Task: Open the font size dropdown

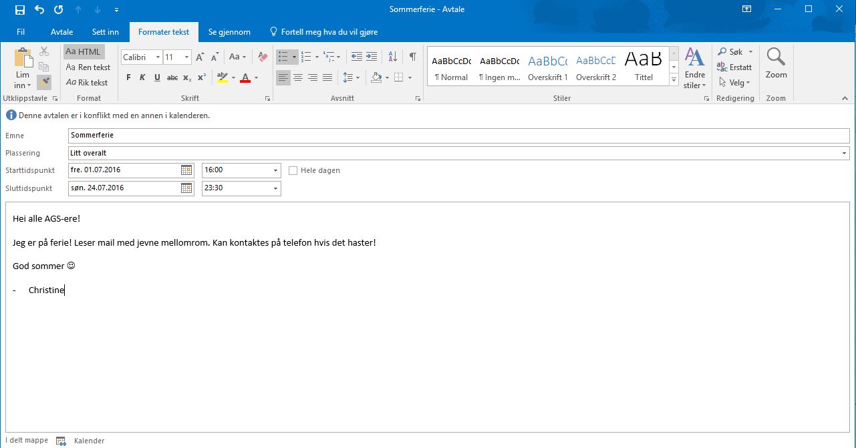Action: point(187,57)
